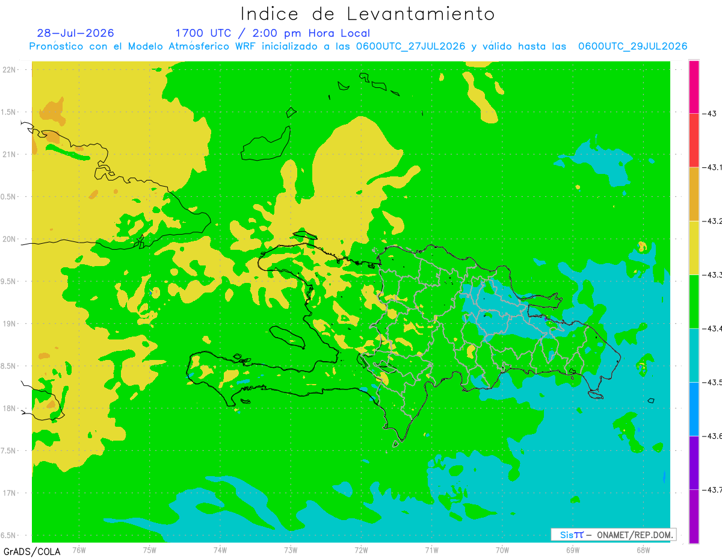This screenshot has height=558, width=722.
Task: Click the '72W' longitude label
Action: point(361,550)
